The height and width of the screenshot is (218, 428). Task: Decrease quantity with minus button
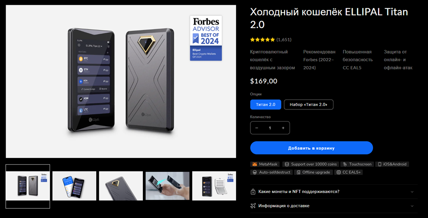(257, 128)
